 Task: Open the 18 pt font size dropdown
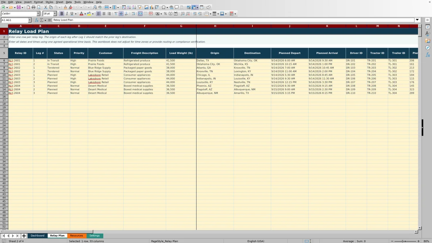point(55,14)
